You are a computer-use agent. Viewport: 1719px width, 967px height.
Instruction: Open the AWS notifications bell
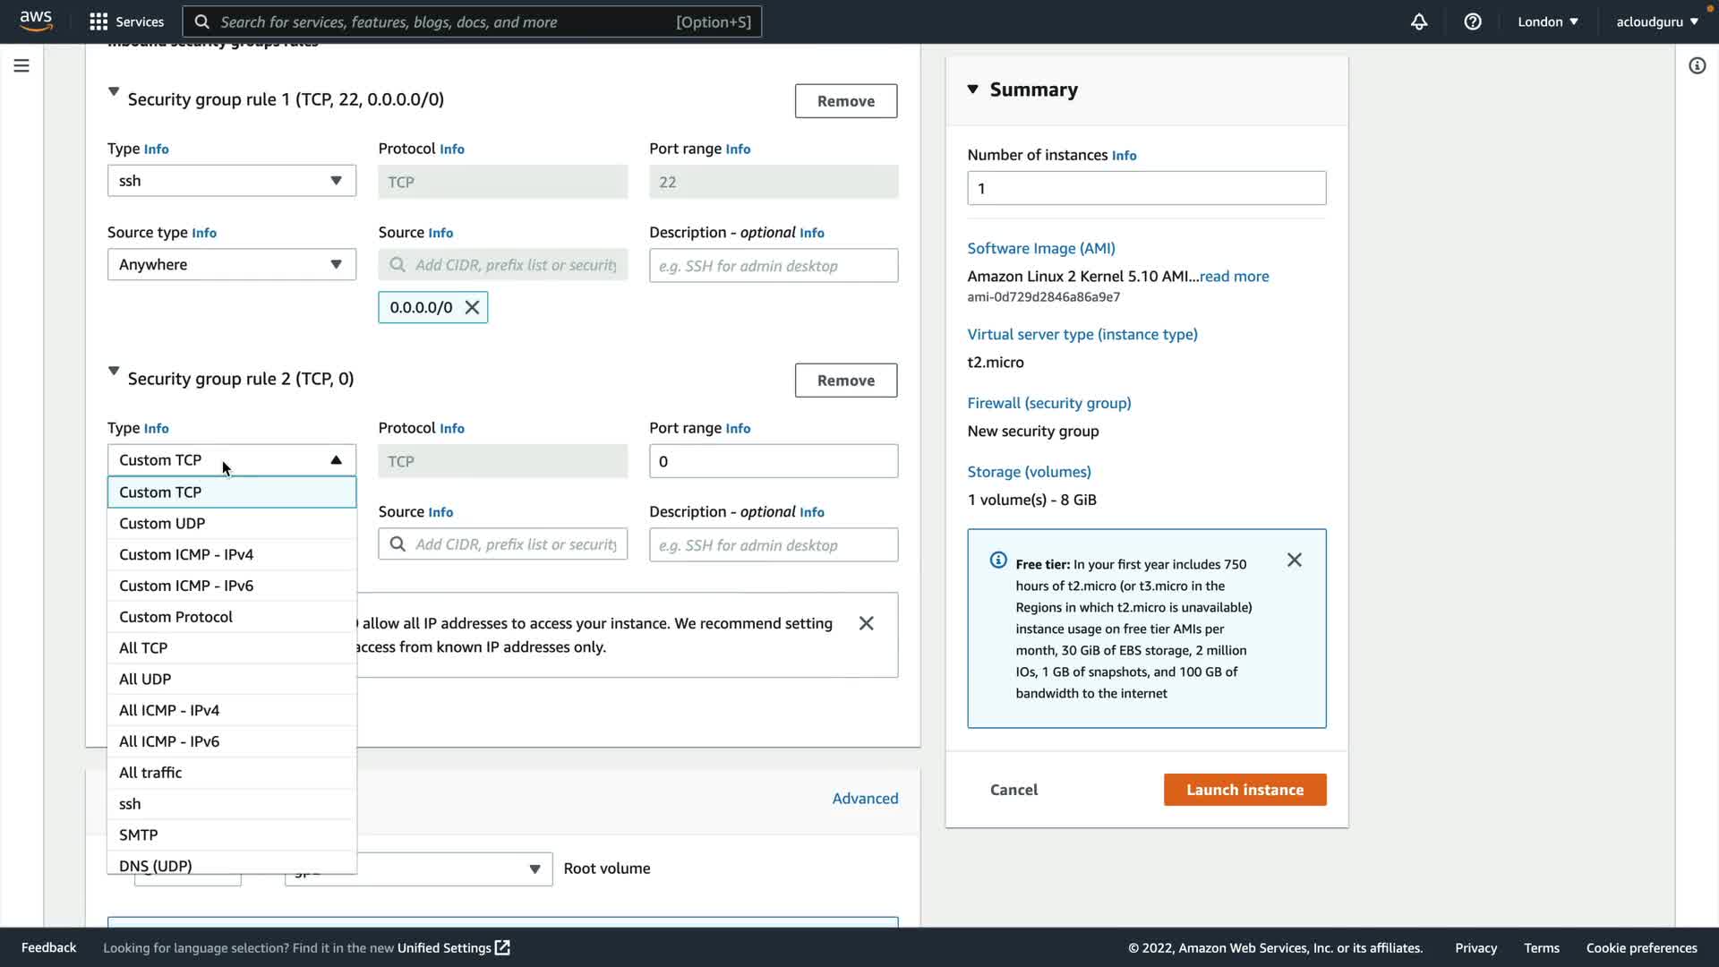1419,21
